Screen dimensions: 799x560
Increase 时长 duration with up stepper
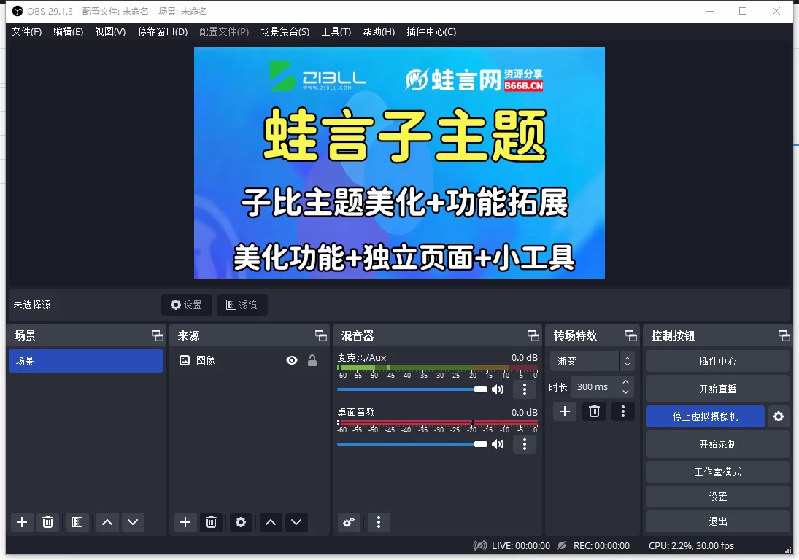click(625, 383)
